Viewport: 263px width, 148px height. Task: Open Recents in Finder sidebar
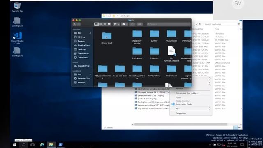tap(81, 41)
